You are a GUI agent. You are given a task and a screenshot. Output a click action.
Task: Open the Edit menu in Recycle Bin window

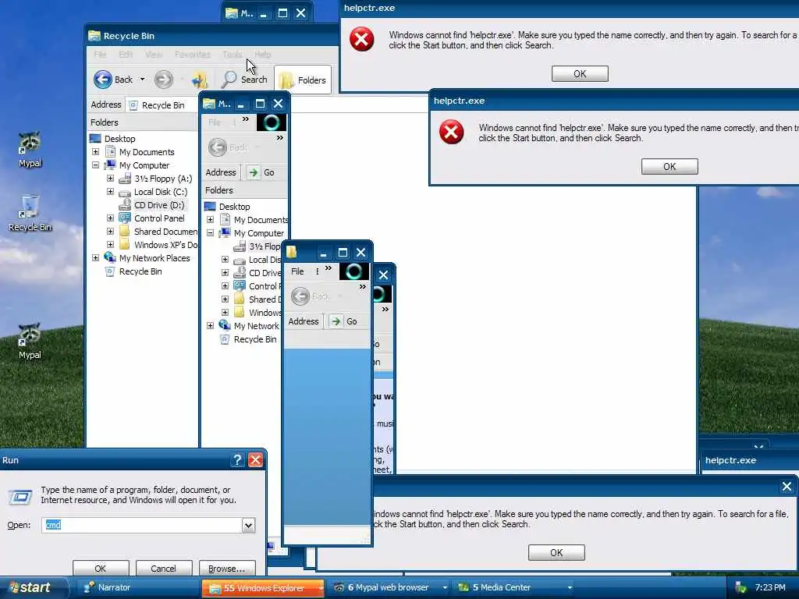(x=126, y=54)
